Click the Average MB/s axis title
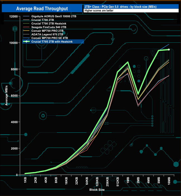The height and width of the screenshot is (196, 181). [x=6, y=95]
